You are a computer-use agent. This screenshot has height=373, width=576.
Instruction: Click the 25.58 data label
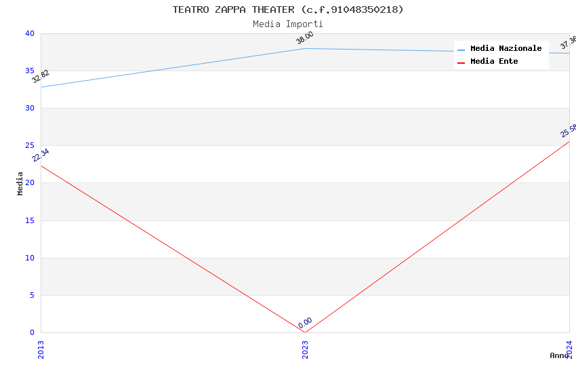(x=569, y=131)
